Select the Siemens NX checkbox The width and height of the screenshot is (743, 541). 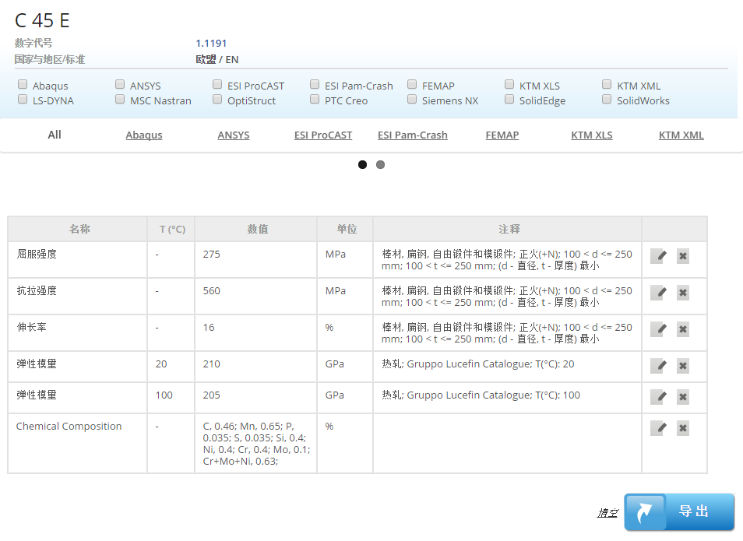pyautogui.click(x=413, y=100)
